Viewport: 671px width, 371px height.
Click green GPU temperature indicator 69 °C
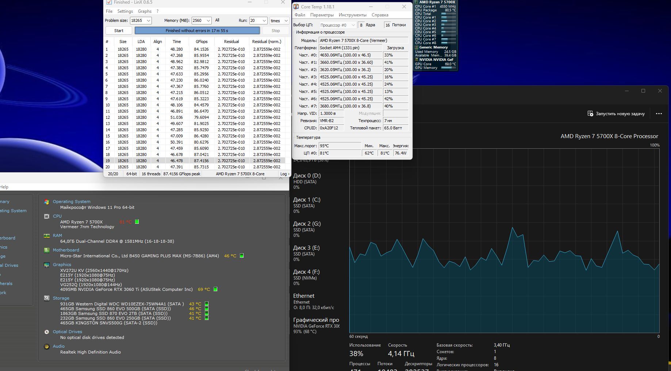215,289
